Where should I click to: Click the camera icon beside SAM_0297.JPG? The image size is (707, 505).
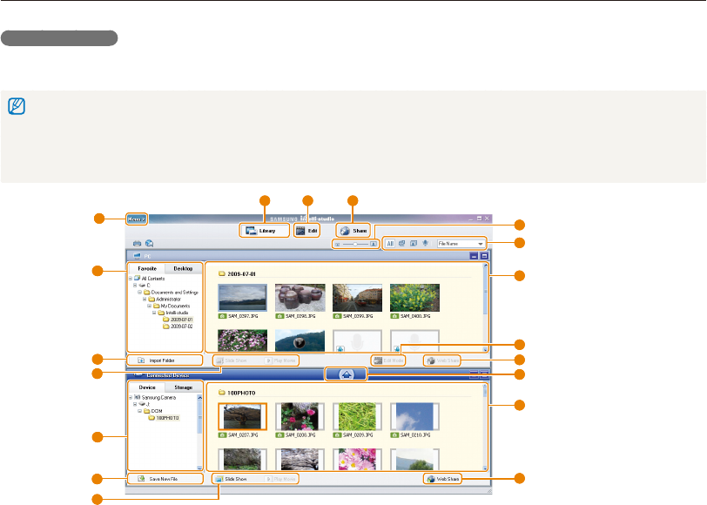[x=222, y=316]
